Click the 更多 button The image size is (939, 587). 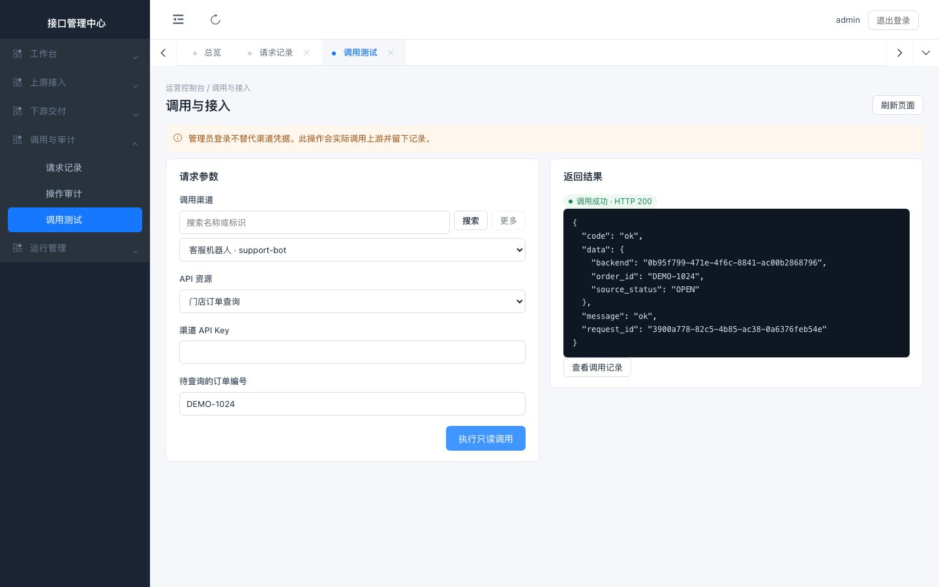[509, 220]
